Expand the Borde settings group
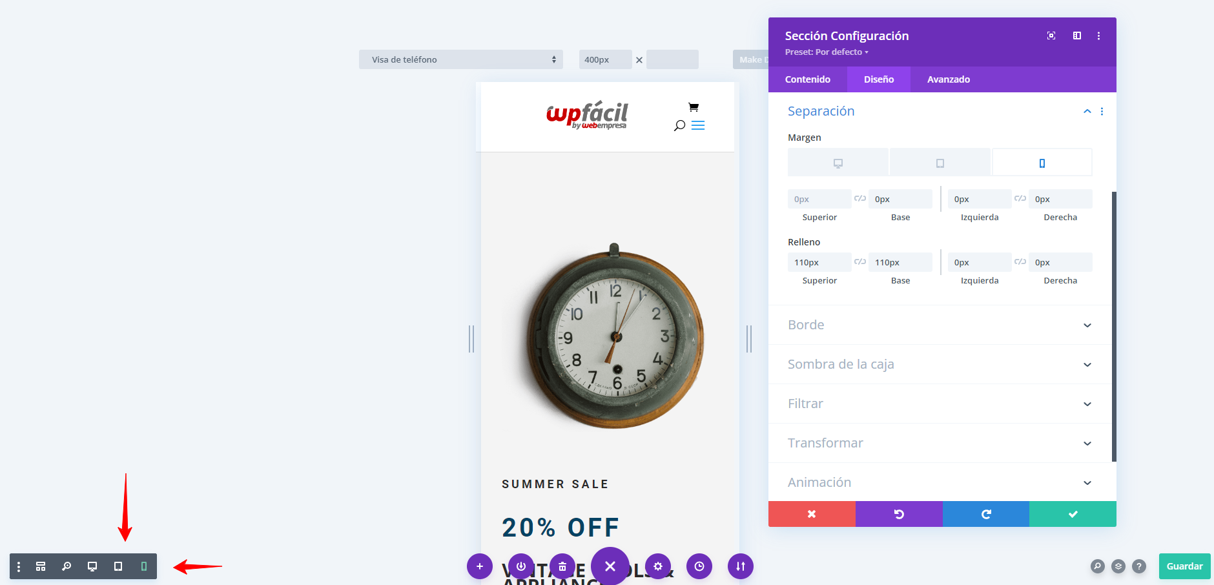 [940, 325]
